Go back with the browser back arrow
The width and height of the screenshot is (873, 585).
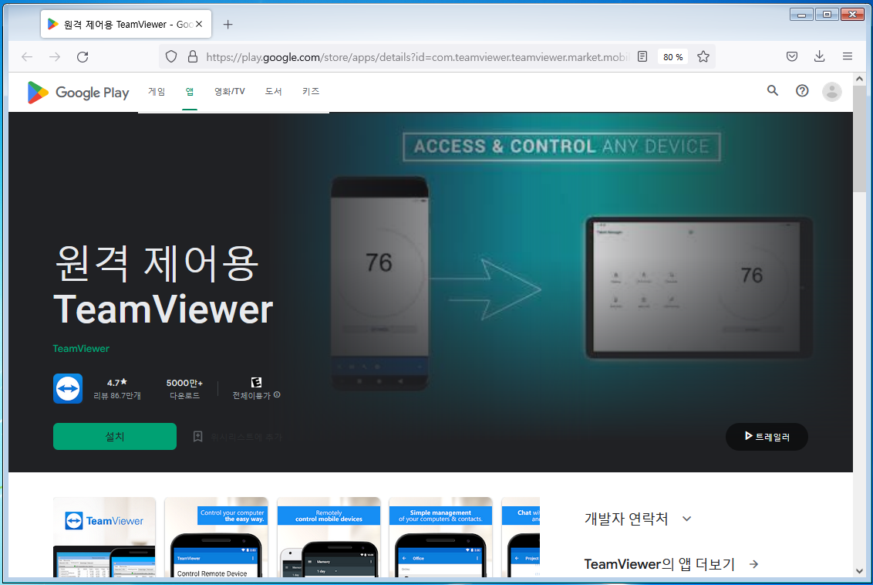tap(27, 57)
